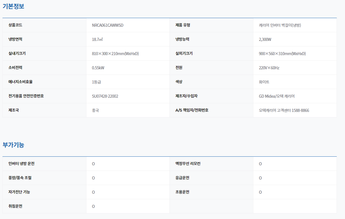Select the indoor unit size 810×300×210mm
Image resolution: width=345 pixels, height=219 pixels.
(x=115, y=54)
